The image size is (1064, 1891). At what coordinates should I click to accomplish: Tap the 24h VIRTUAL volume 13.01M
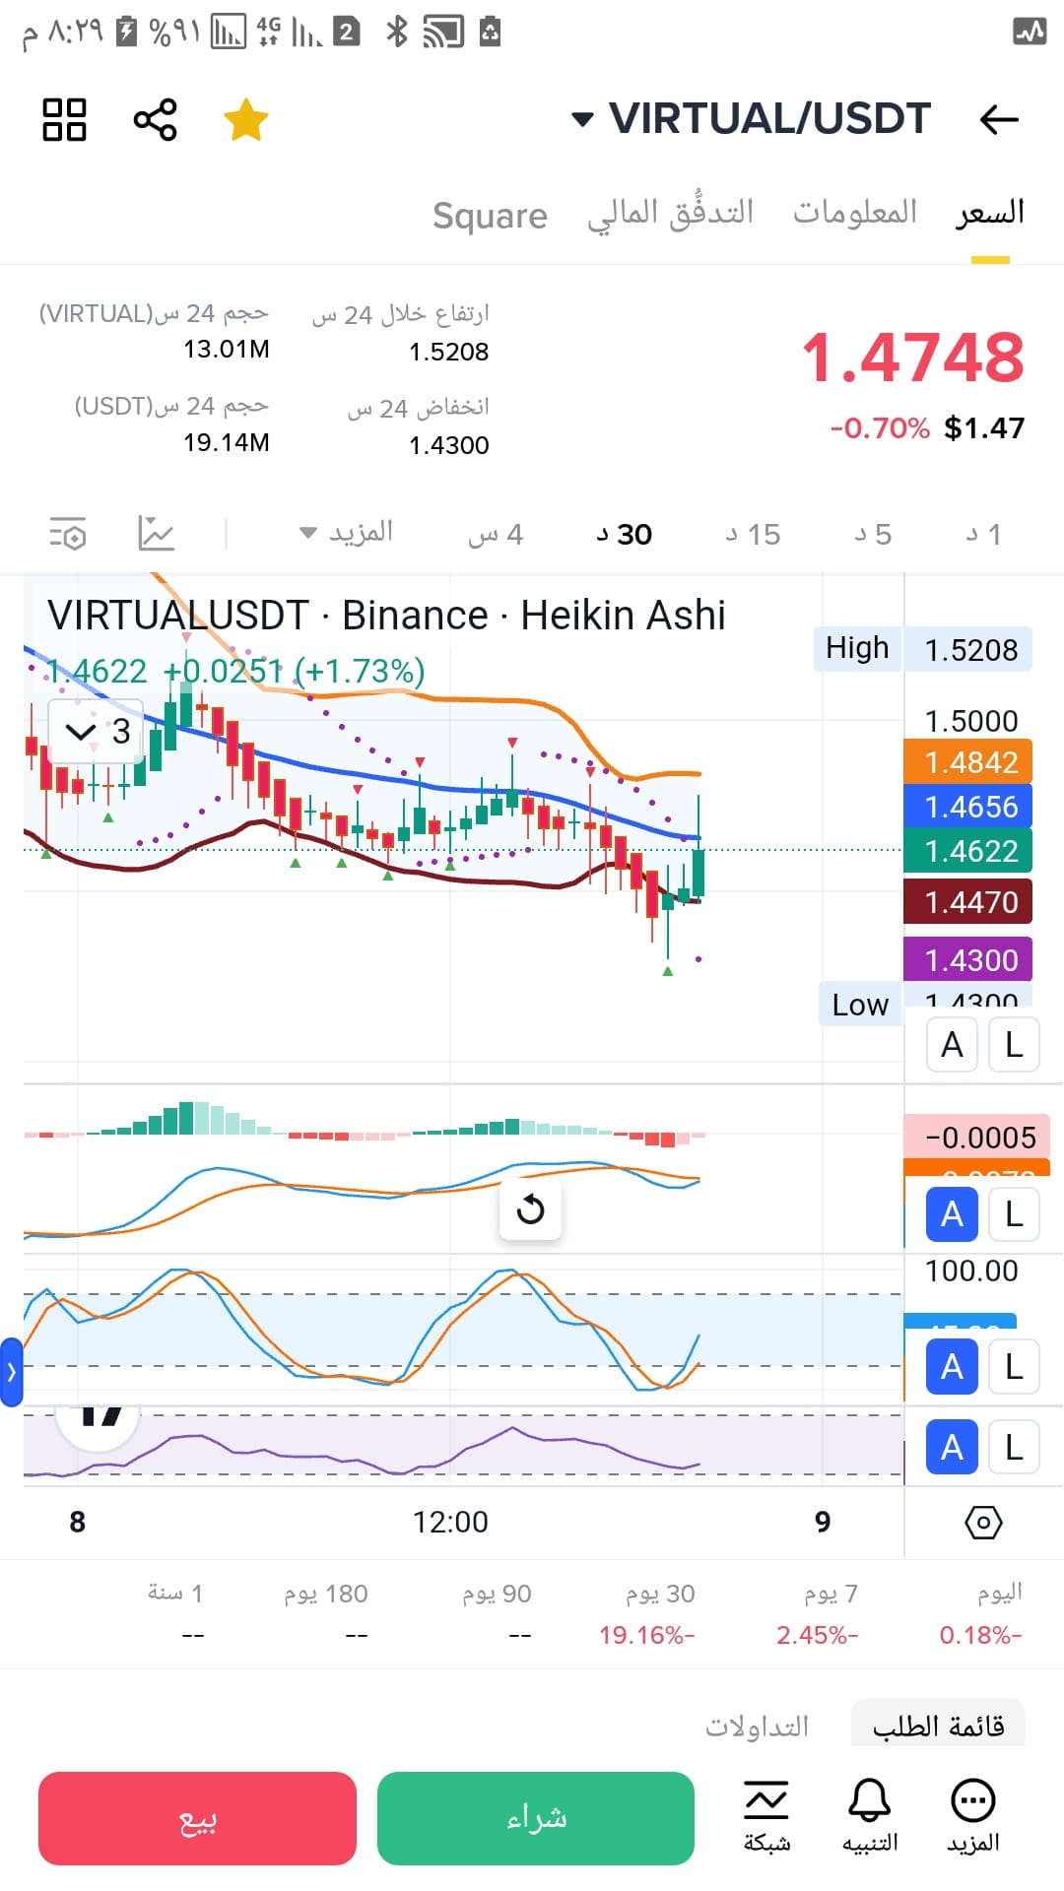coord(227,349)
